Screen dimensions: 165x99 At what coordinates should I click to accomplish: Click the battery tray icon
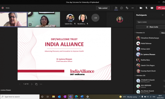[145, 97]
